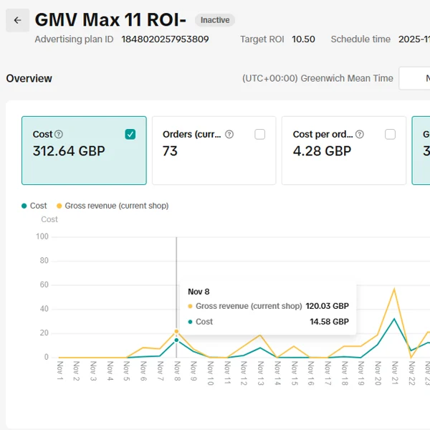Click the Nov 13 axis label
Screen dimensions: 430x430
[x=261, y=373]
